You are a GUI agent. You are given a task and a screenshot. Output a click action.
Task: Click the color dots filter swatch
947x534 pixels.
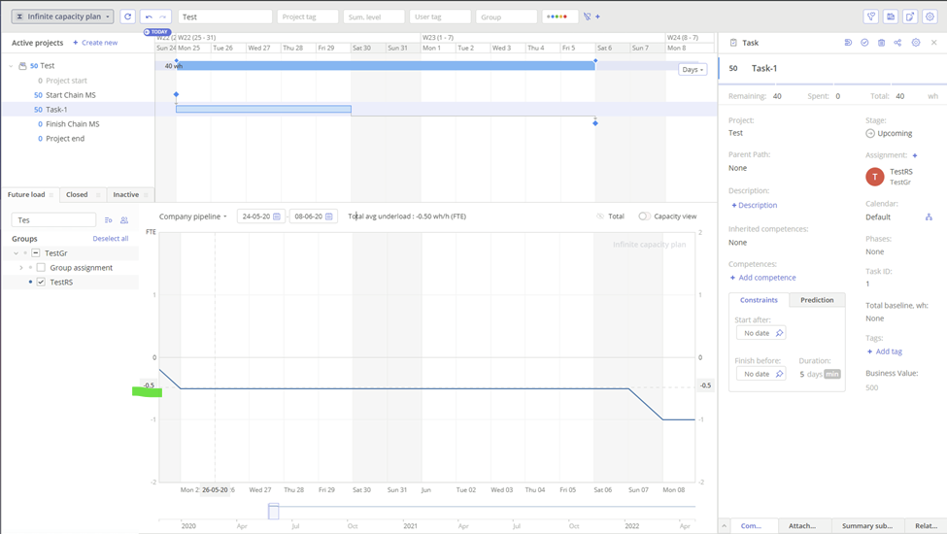click(558, 17)
